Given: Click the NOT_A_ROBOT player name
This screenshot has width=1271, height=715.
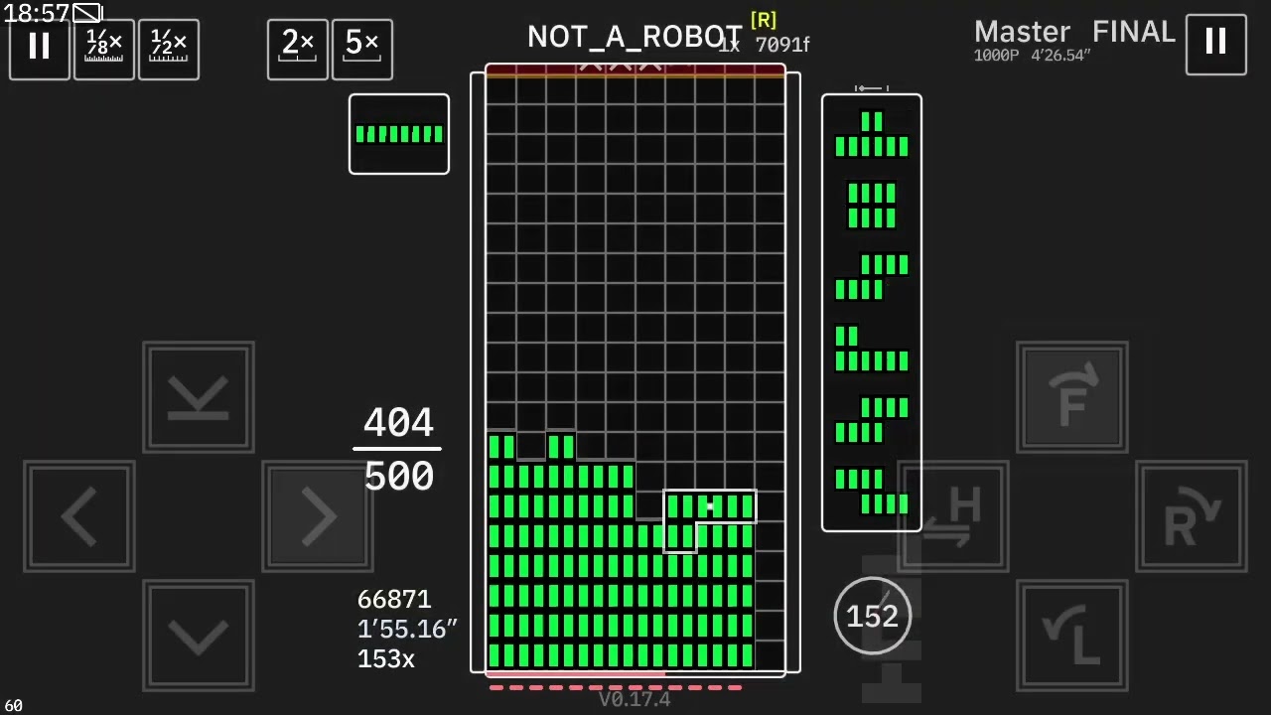Looking at the screenshot, I should pyautogui.click(x=635, y=37).
